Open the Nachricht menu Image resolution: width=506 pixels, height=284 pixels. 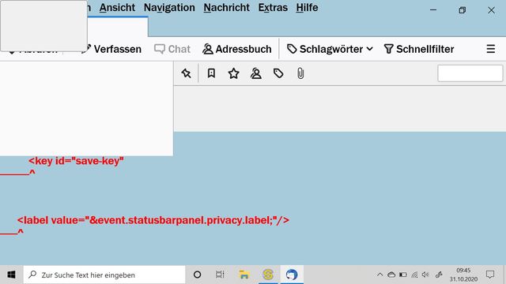227,7
